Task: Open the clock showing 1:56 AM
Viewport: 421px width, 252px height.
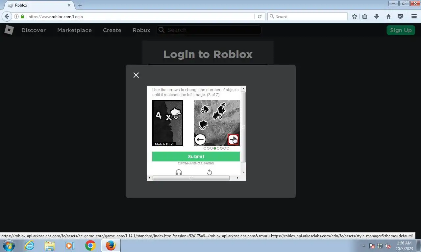Action: tap(404, 246)
